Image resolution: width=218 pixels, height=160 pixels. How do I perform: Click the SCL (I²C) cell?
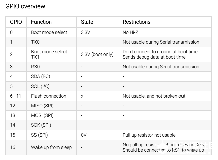[x=52, y=86]
